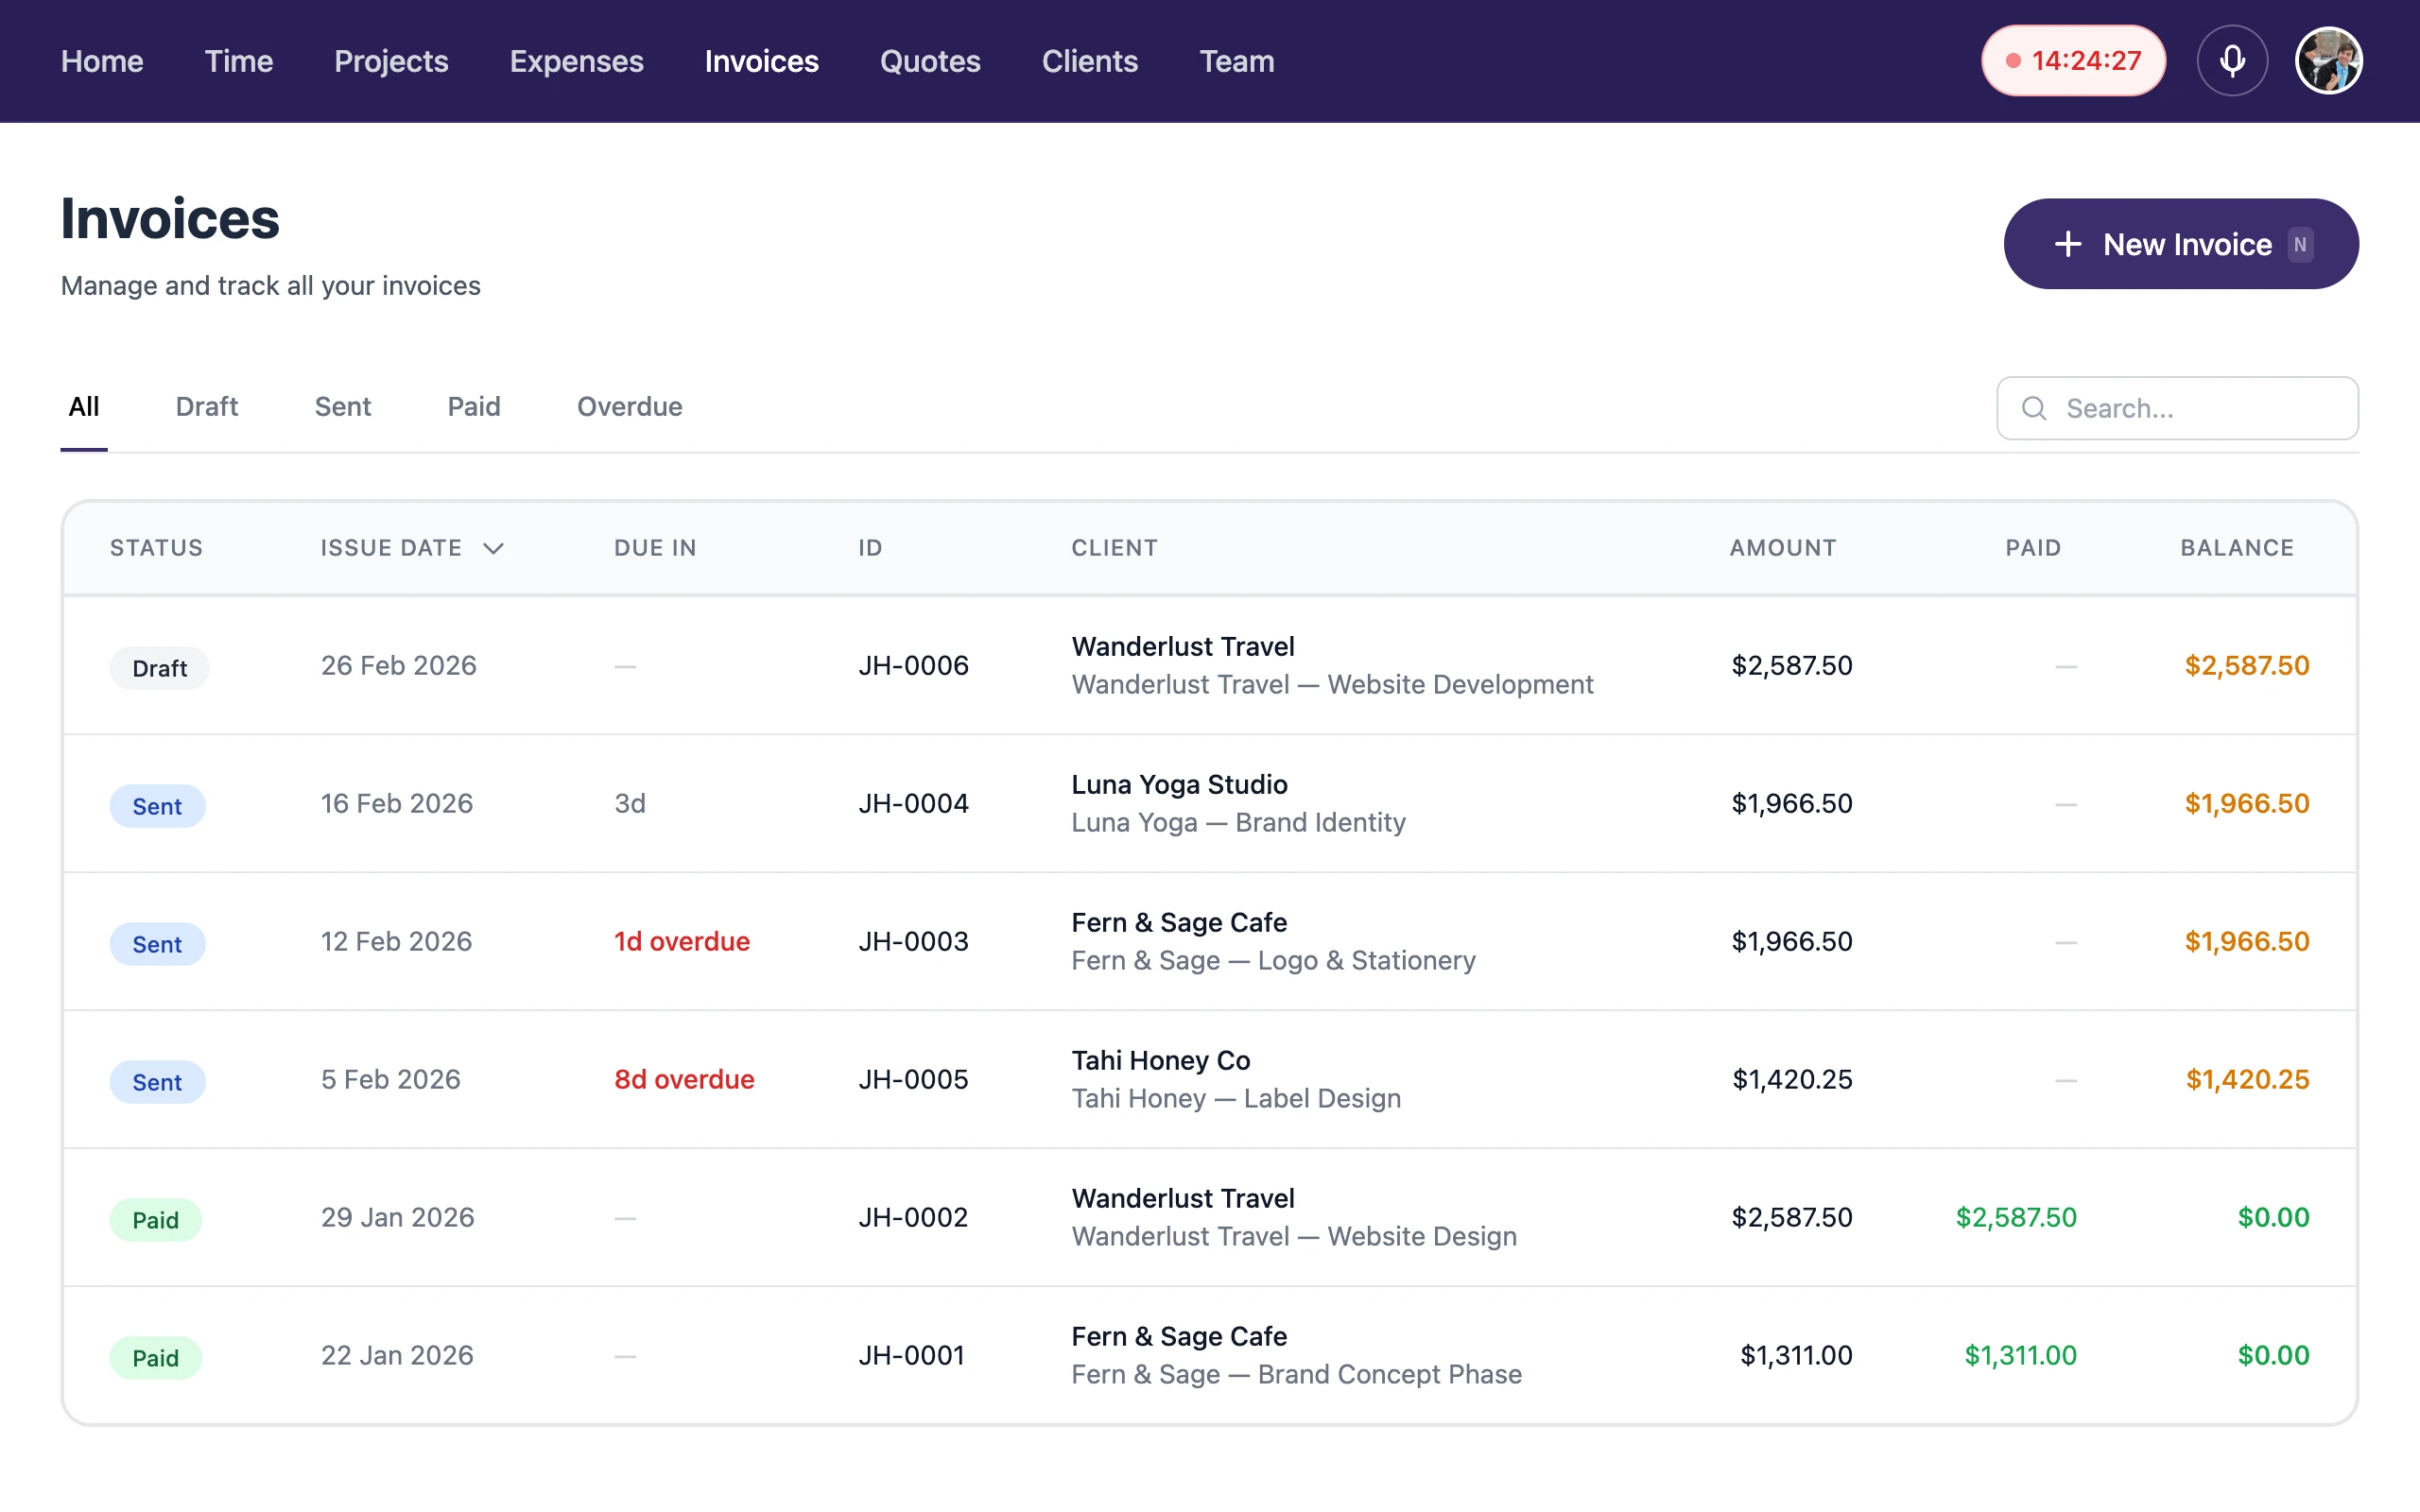Click the Status column header
The height and width of the screenshot is (1512, 2420).
[156, 548]
